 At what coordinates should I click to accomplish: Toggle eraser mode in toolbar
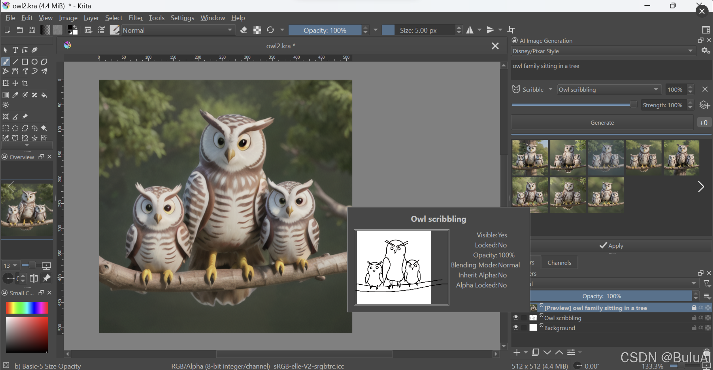[243, 30]
